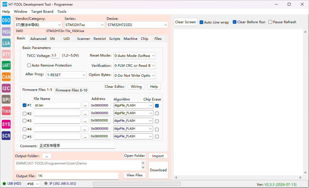
Task: Click the TVCC Voltage input field
Action: click(x=55, y=55)
